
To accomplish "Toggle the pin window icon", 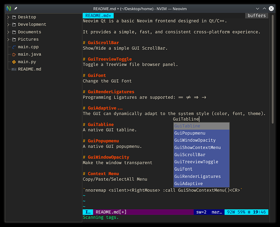I will click(x=16, y=8).
